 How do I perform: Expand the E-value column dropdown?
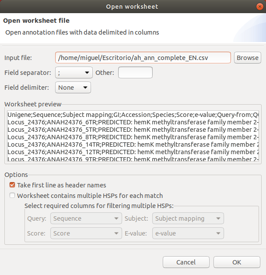(188, 233)
